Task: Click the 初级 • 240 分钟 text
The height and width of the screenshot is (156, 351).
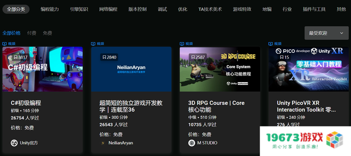Action: pos(291,117)
